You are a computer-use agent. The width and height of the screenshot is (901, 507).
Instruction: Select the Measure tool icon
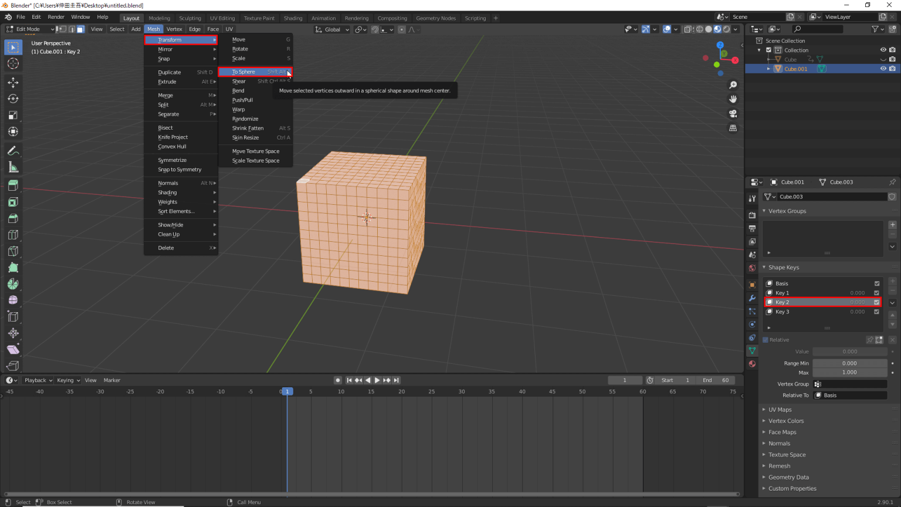click(x=13, y=168)
